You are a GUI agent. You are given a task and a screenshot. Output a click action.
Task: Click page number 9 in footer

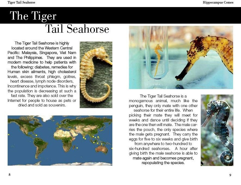pos(230,175)
